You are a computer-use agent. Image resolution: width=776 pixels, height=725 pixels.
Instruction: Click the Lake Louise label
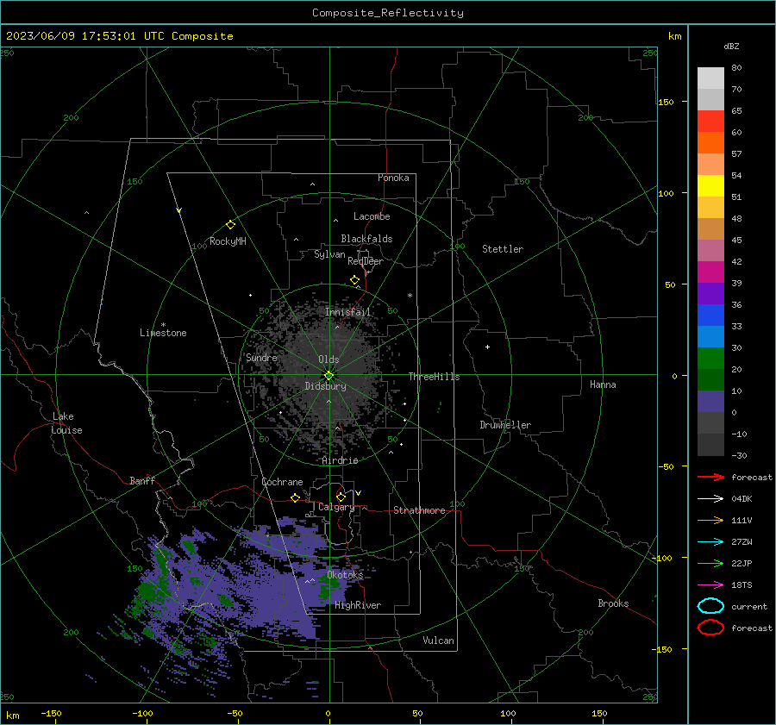(66, 423)
